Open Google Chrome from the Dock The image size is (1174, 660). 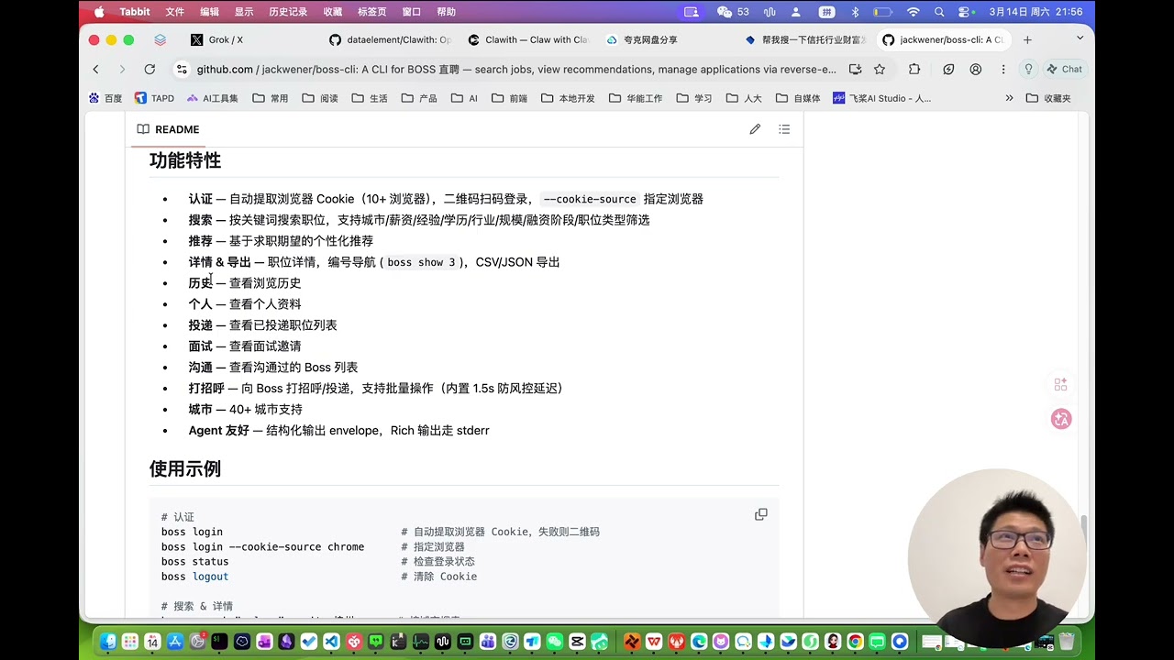pos(855,641)
